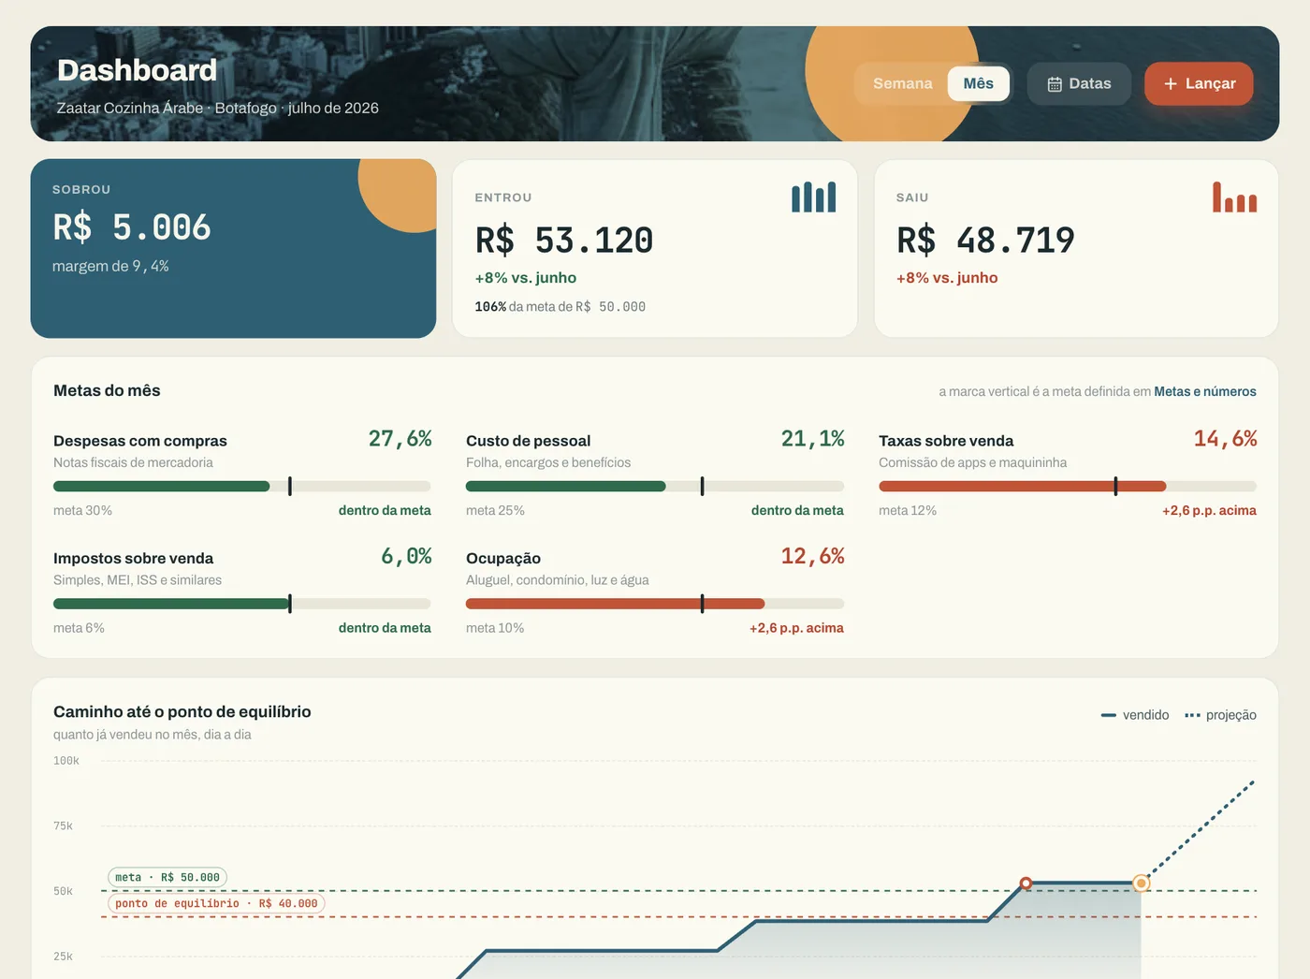
Task: Click '+2,6 p.p. acima' under Taxas sobre venda
Action: (x=1209, y=510)
